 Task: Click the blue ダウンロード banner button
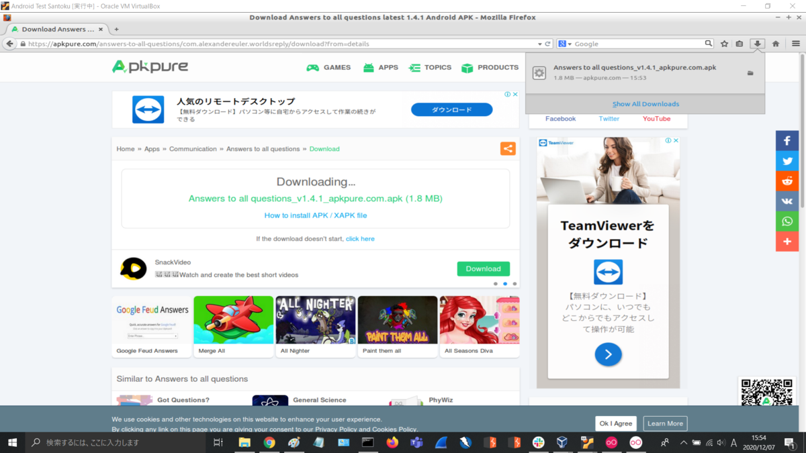(x=451, y=109)
